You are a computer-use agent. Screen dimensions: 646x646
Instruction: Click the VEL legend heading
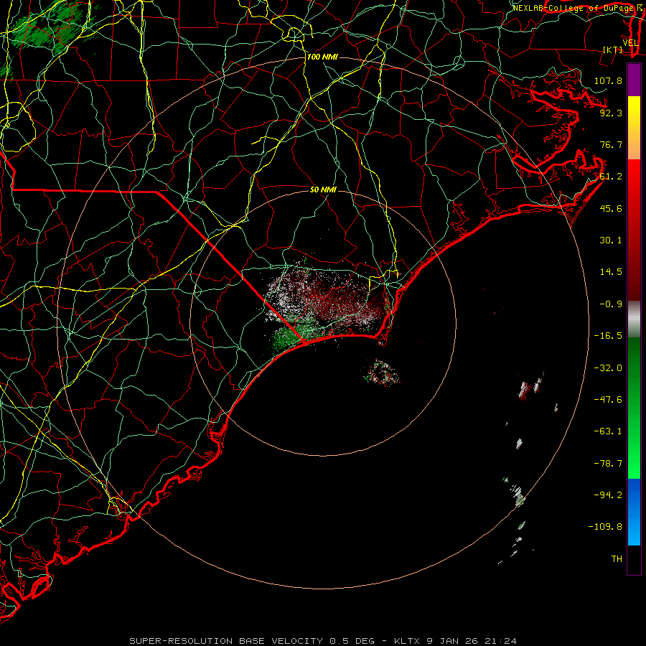click(630, 43)
